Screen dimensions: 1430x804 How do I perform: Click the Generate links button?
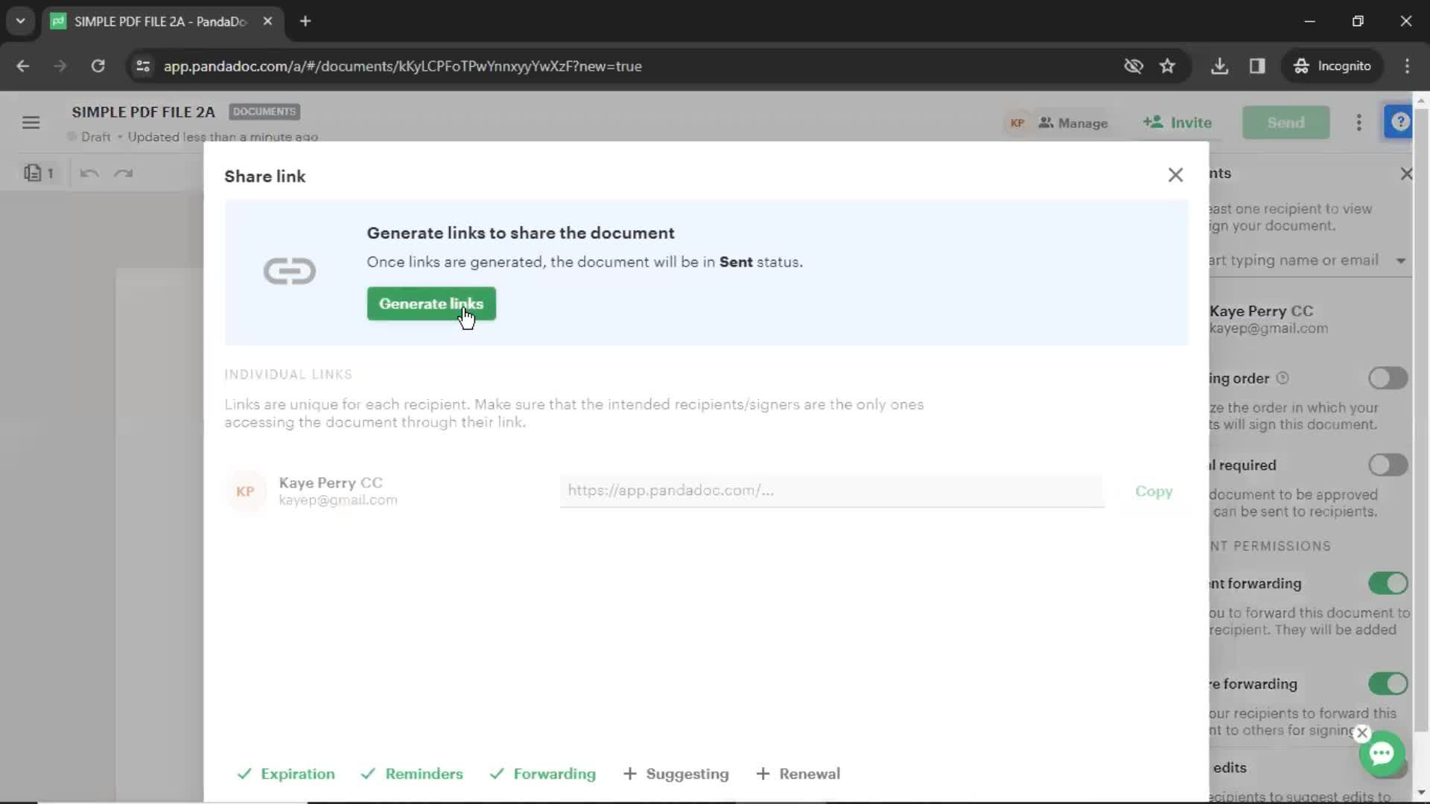click(x=431, y=303)
